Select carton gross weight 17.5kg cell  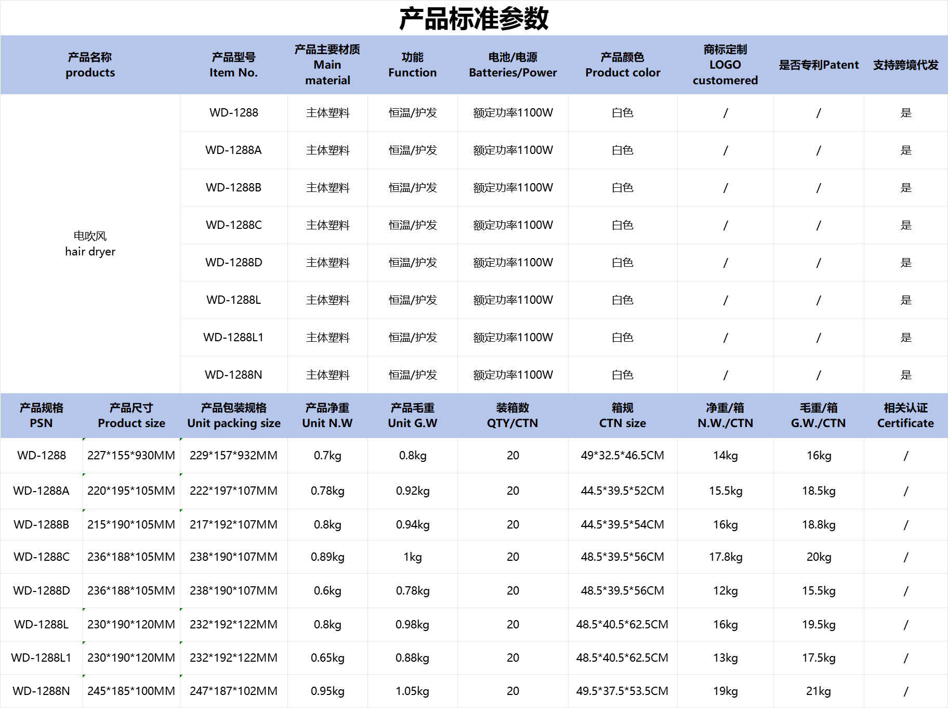click(x=819, y=658)
